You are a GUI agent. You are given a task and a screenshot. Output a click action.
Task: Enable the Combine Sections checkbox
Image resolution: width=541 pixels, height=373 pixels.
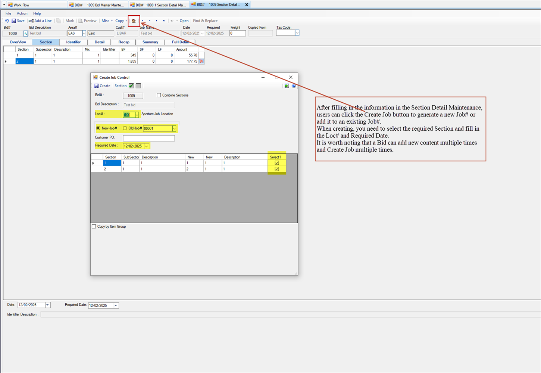[x=159, y=95]
